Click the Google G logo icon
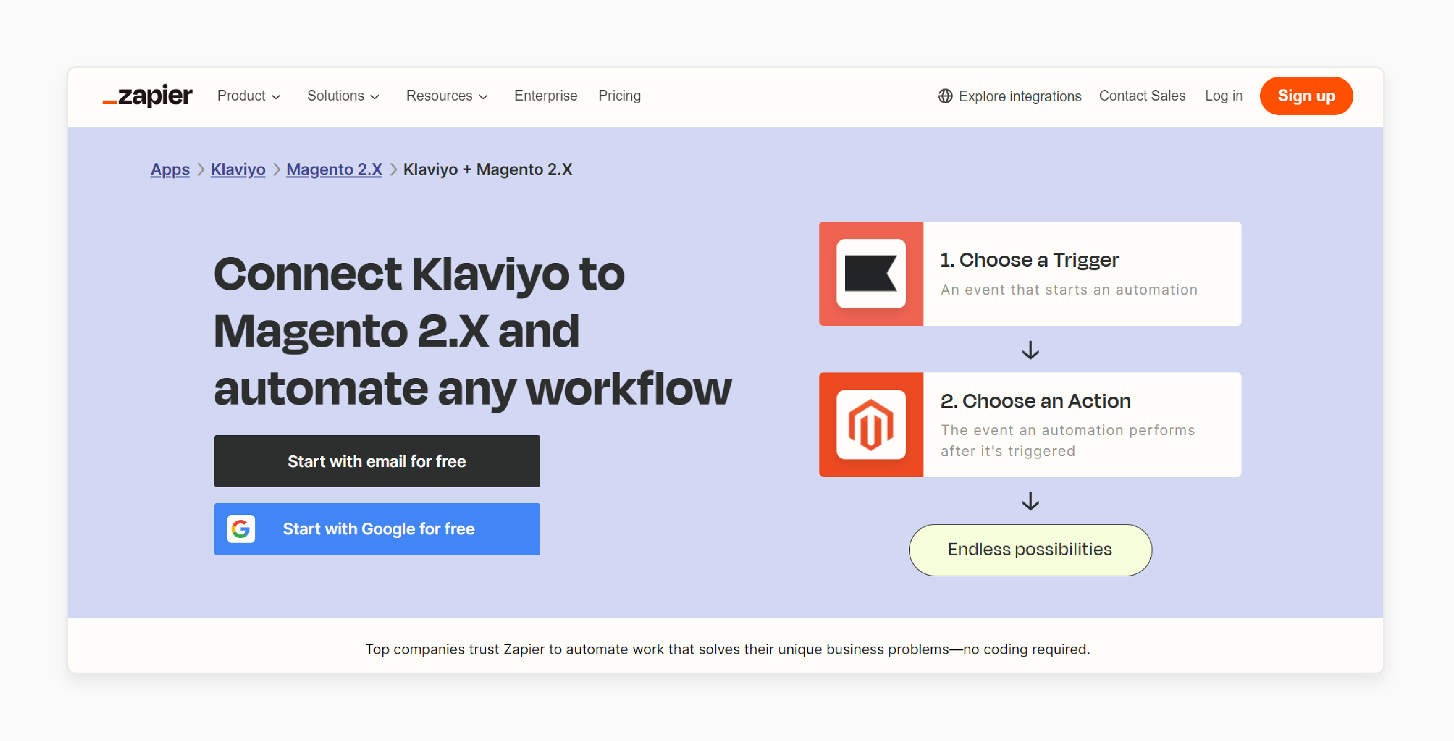Viewport: 1454px width, 741px height. pyautogui.click(x=241, y=529)
